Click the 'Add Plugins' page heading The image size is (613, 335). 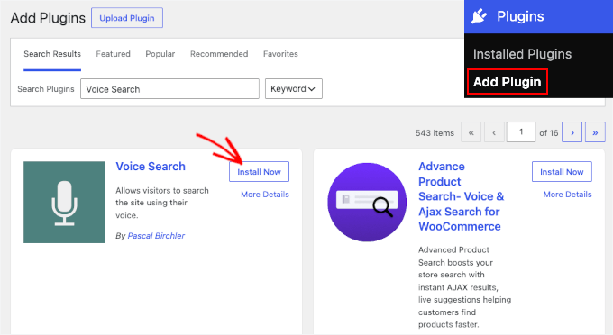(48, 18)
